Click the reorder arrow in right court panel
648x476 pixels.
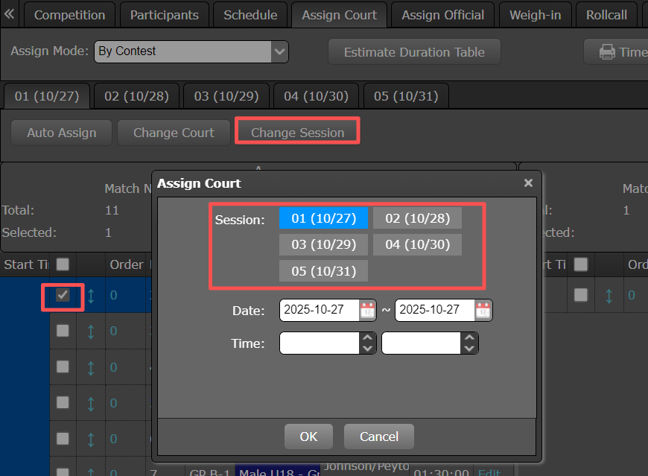(609, 296)
